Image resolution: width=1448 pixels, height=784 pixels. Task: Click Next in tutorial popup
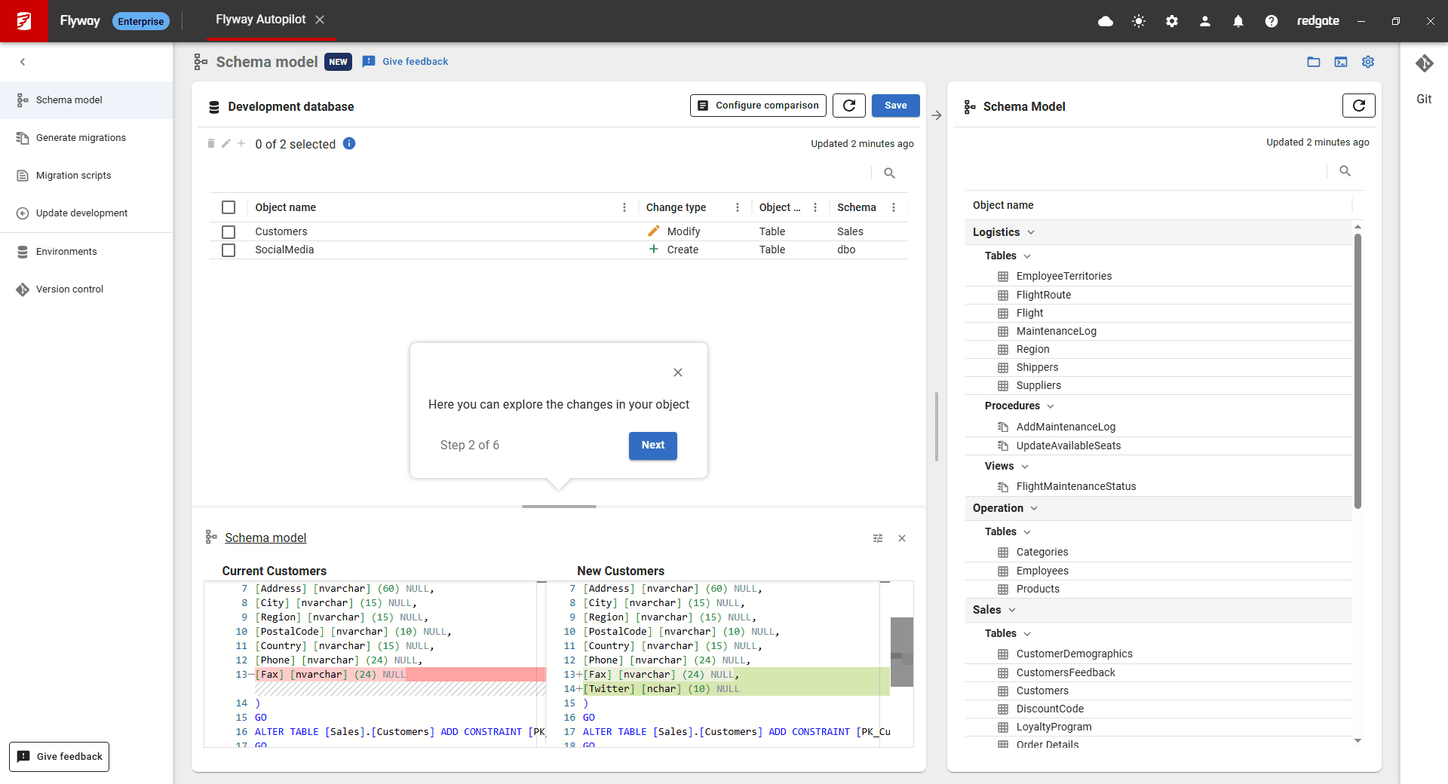click(653, 446)
